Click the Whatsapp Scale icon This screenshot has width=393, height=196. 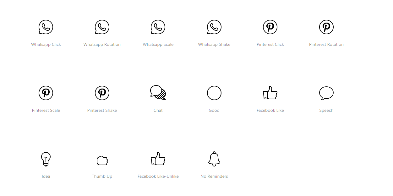[158, 27]
